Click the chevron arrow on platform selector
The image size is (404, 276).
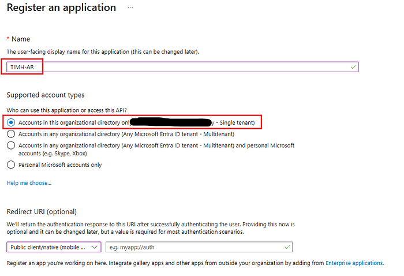pos(95,247)
